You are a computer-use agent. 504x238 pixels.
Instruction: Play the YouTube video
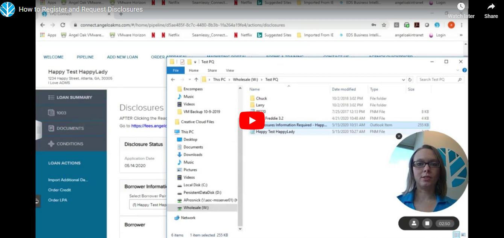point(252,120)
